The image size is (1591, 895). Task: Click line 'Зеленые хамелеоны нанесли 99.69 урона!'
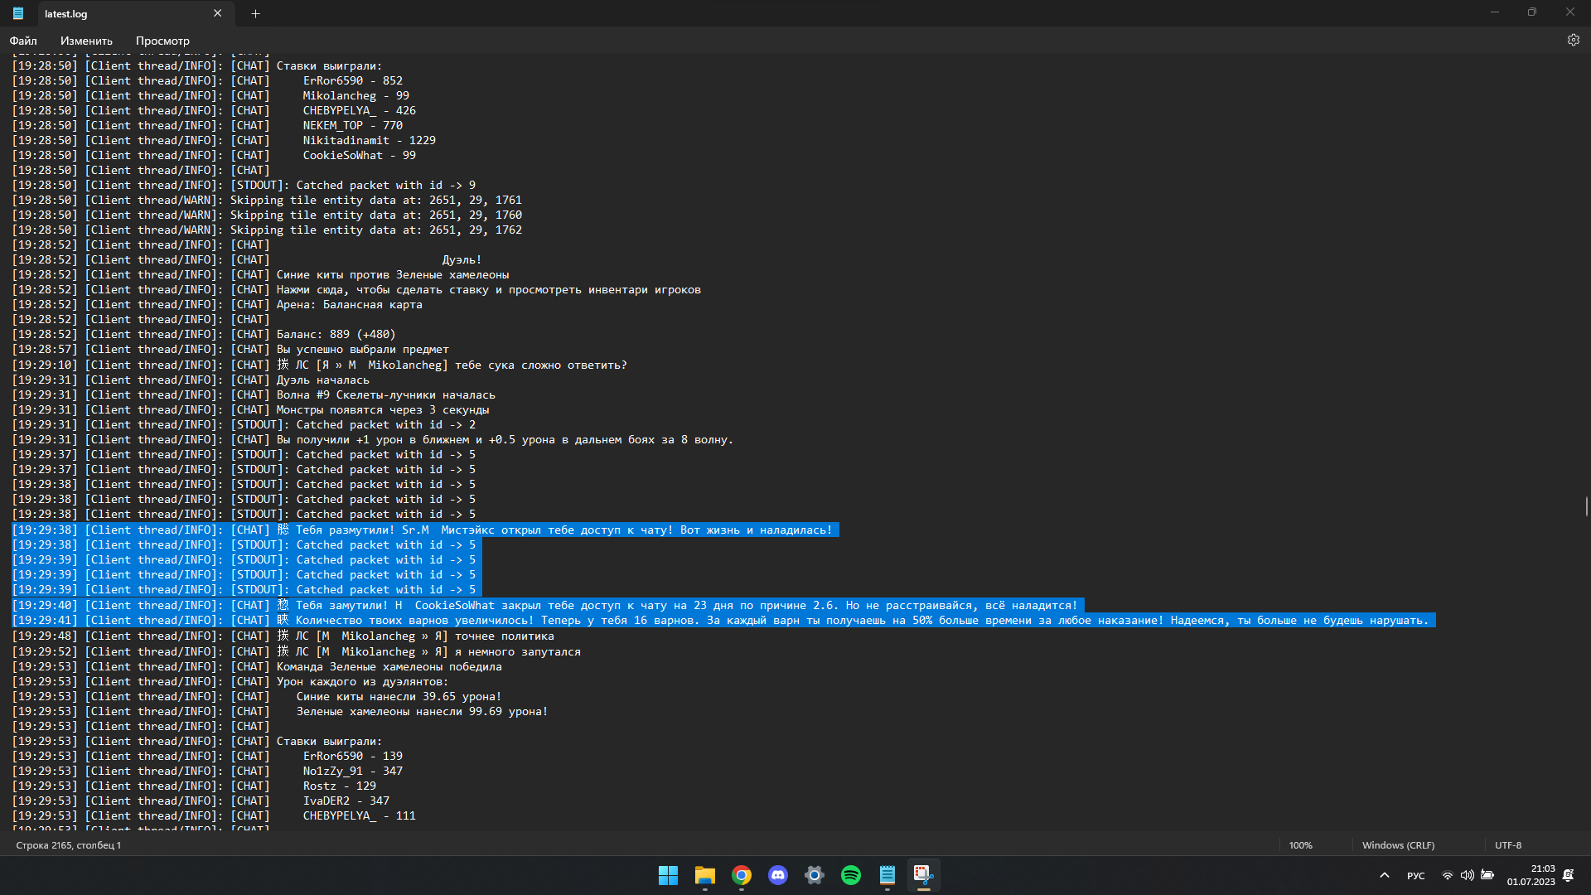point(280,711)
